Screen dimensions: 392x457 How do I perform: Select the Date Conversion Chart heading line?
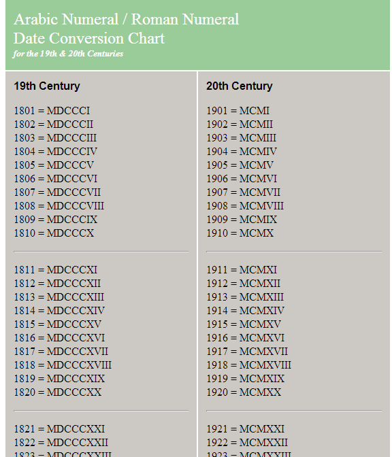click(89, 39)
